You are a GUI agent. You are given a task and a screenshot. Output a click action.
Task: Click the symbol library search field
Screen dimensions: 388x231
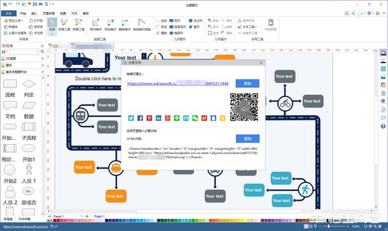pos(22,52)
